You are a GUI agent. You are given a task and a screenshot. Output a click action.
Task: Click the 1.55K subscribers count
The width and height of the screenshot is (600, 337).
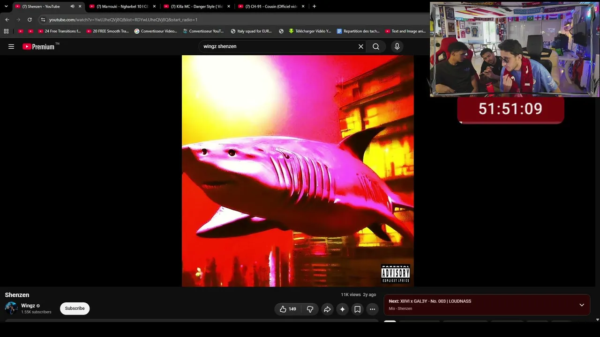36,312
